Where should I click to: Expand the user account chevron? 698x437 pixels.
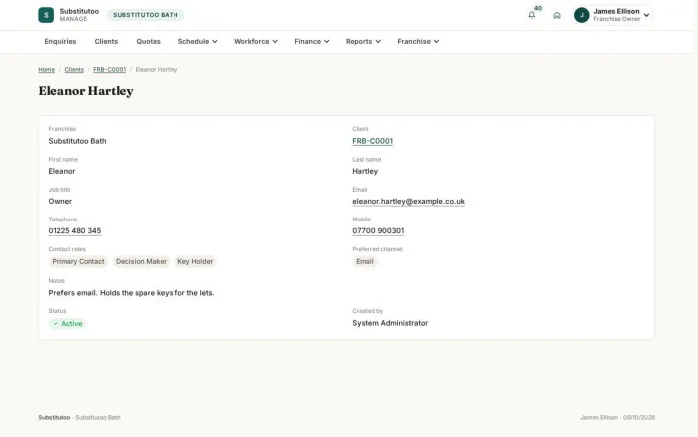point(646,15)
